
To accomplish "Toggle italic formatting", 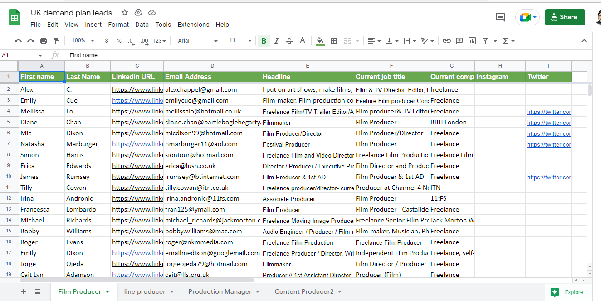I will pos(277,41).
